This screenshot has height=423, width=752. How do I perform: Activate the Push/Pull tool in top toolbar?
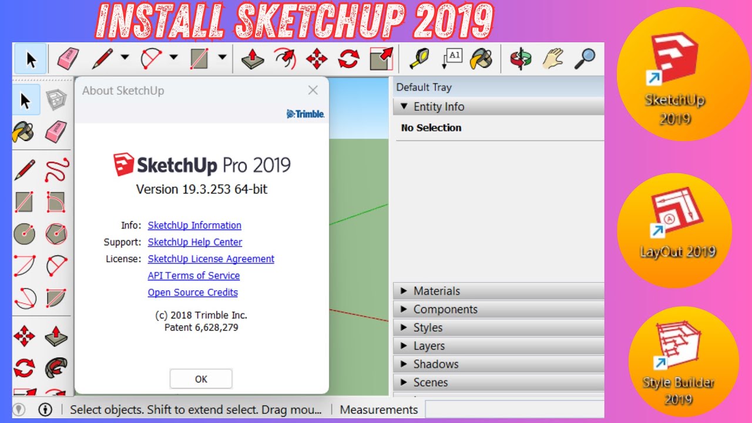pyautogui.click(x=253, y=59)
